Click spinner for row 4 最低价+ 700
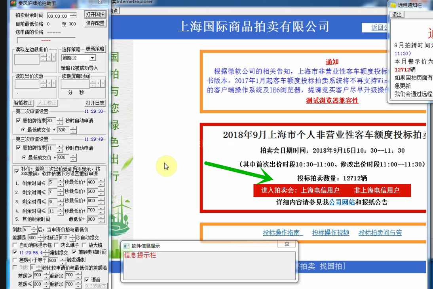This screenshot has height=289, width=433. [x=101, y=211]
